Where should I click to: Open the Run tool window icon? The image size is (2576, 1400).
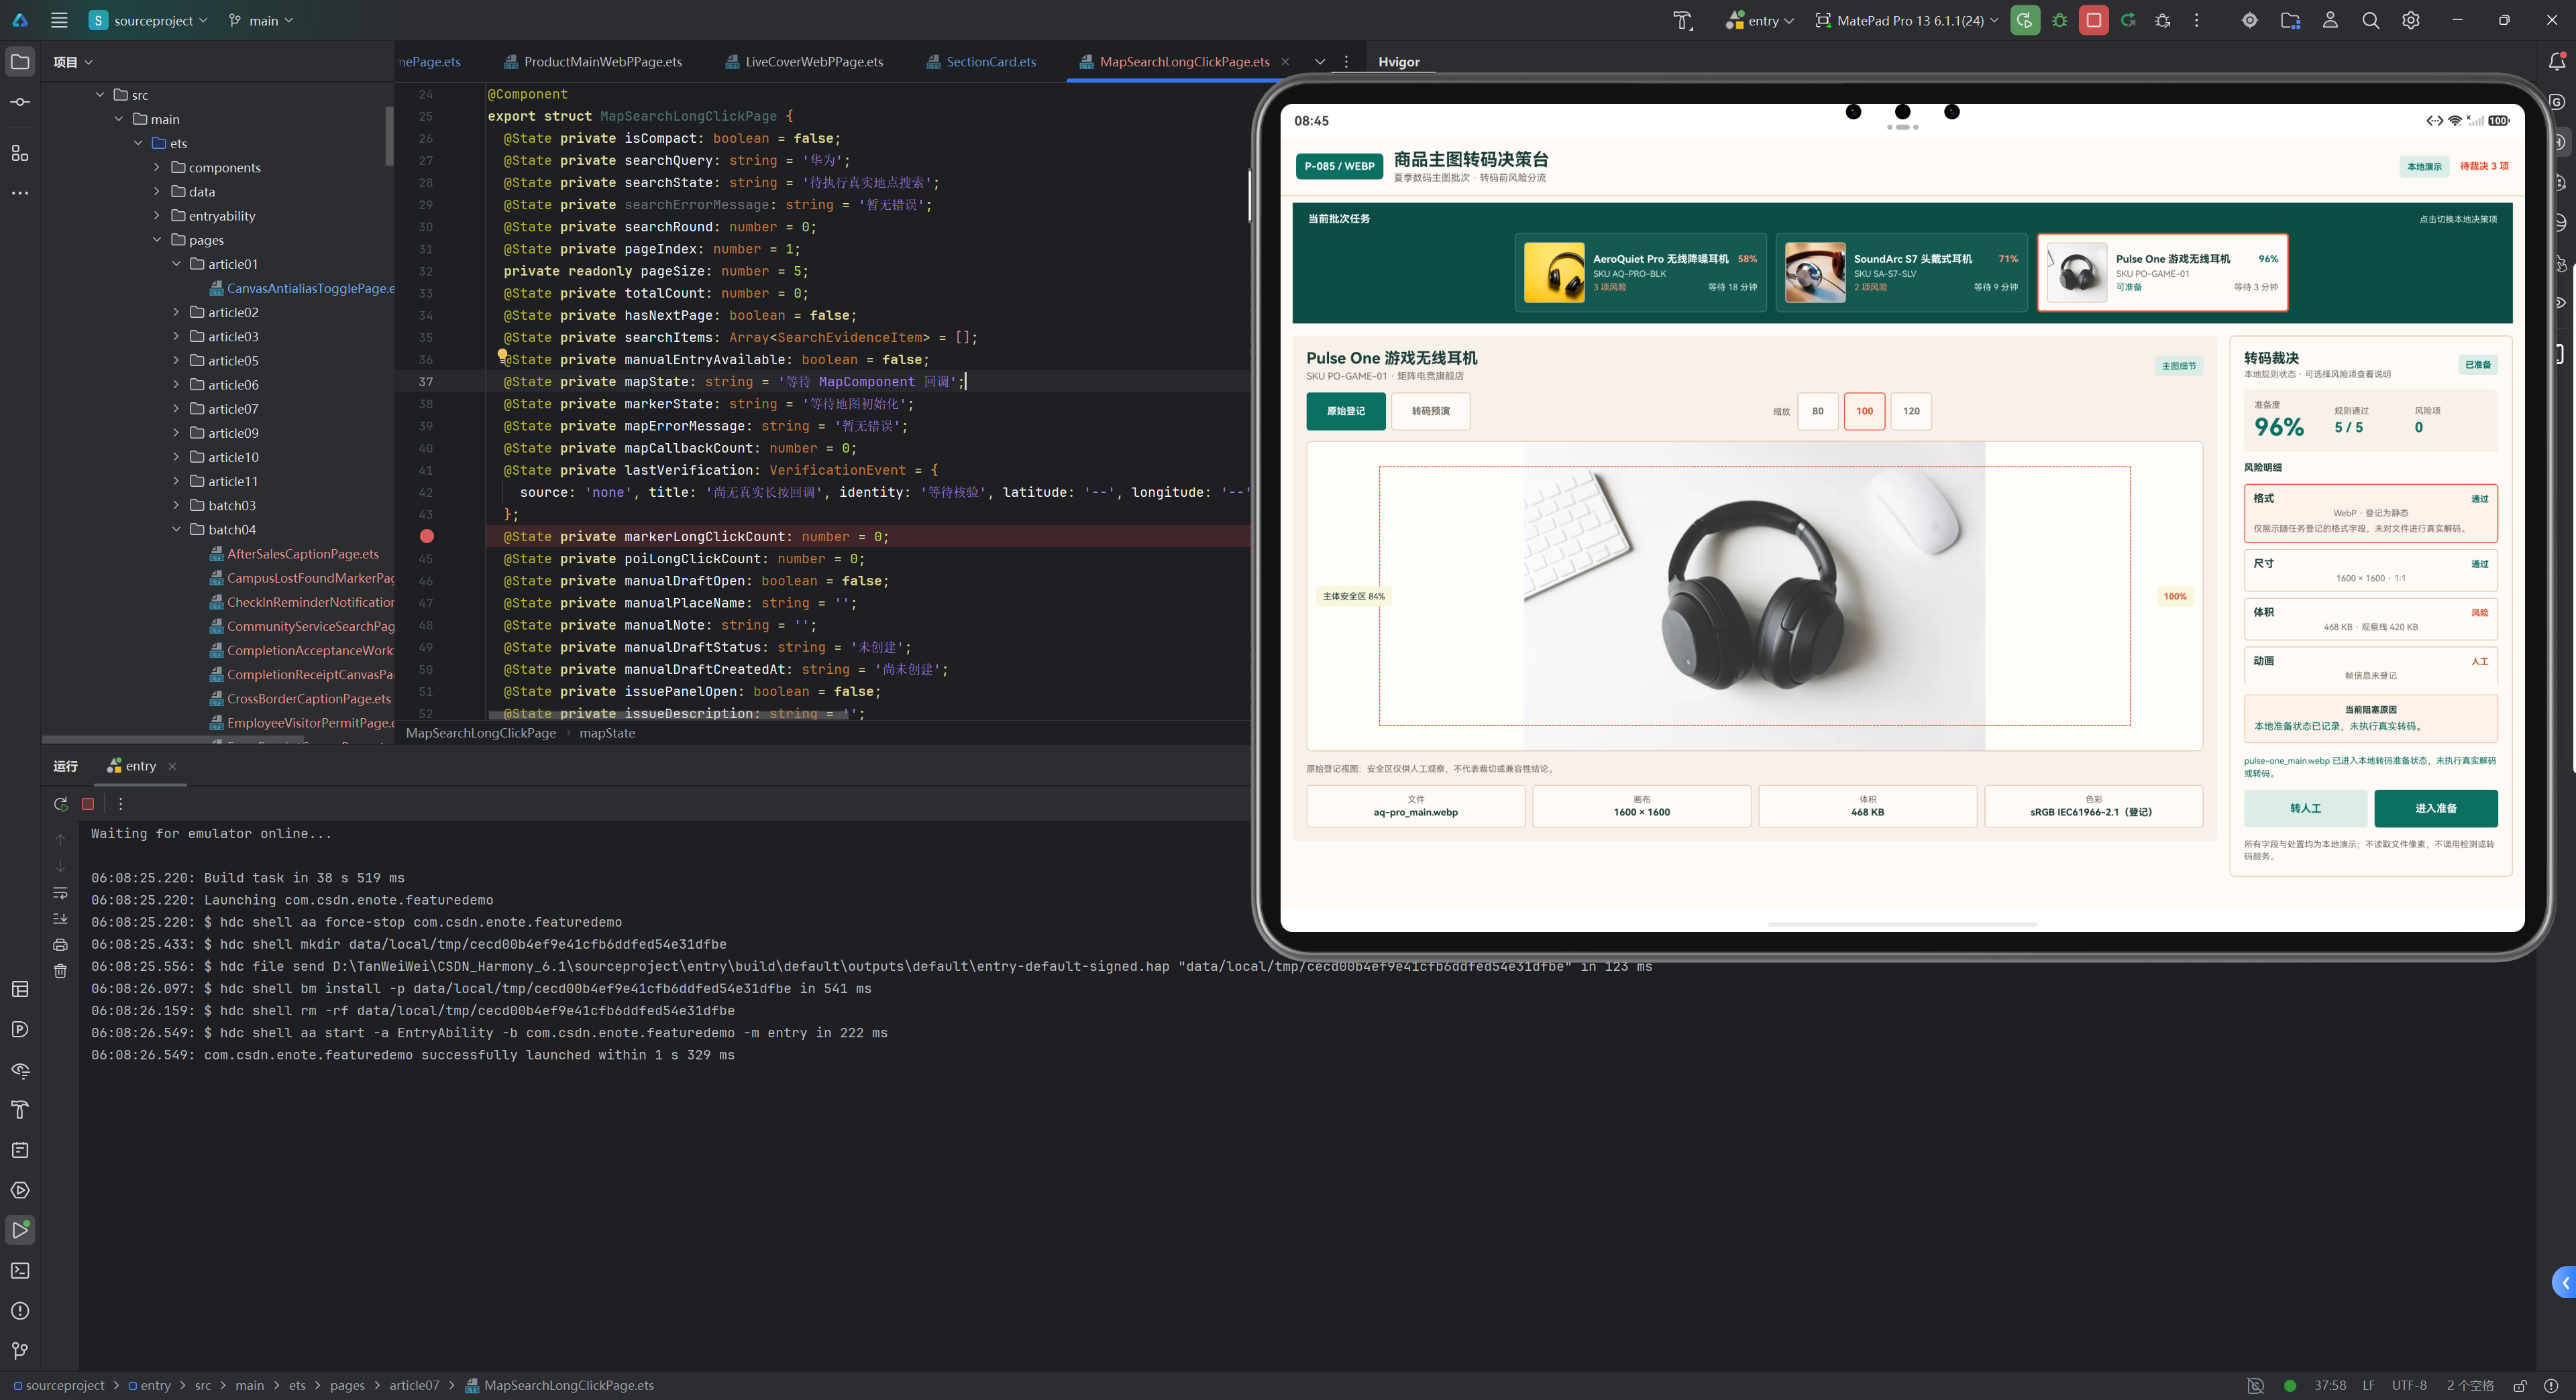tap(20, 1230)
